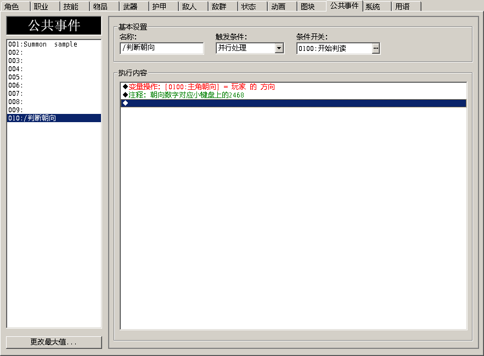484x356 pixels.
Task: Go to the 敌人 tab
Action: (x=193, y=7)
